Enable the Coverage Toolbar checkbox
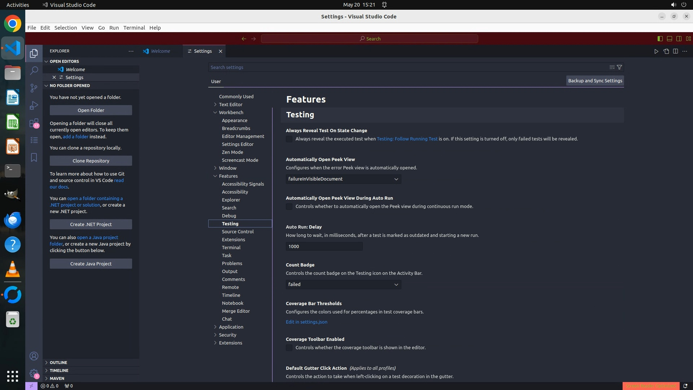 [x=289, y=348]
